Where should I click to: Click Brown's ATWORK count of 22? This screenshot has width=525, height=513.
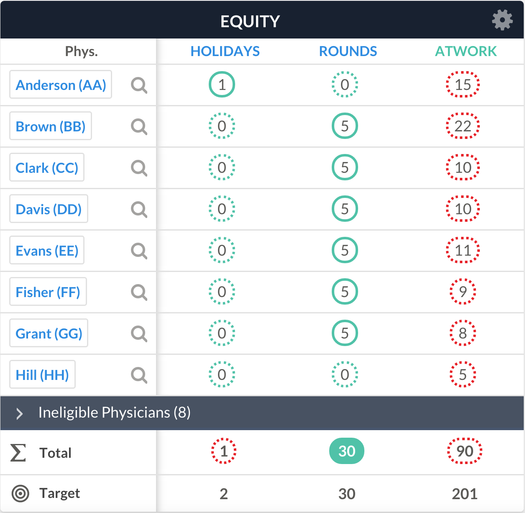coord(463,126)
